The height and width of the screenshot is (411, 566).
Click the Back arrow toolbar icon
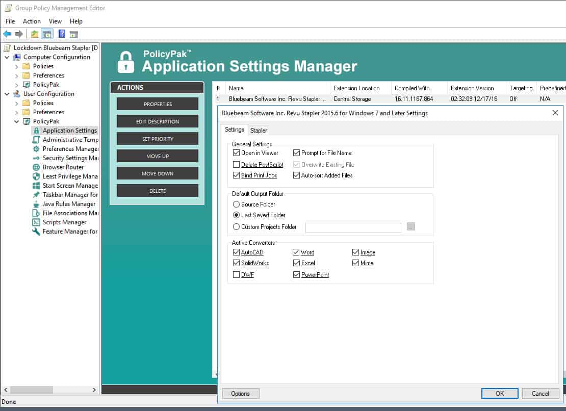point(7,34)
